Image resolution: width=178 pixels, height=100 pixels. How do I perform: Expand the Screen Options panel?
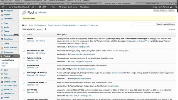pyautogui.click(x=160, y=10)
